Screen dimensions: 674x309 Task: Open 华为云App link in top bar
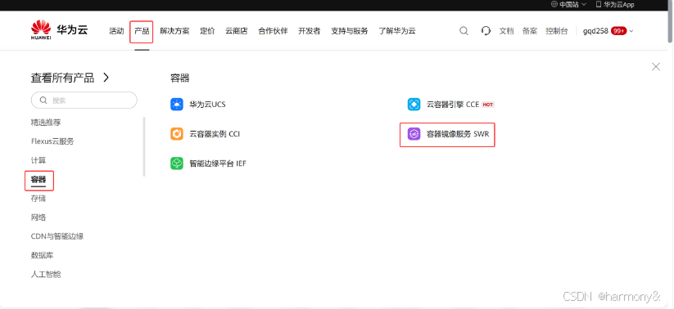(x=619, y=4)
